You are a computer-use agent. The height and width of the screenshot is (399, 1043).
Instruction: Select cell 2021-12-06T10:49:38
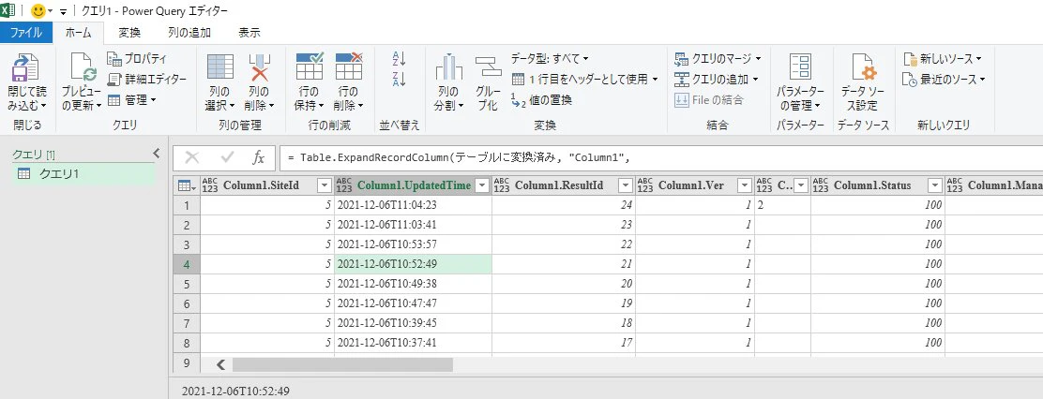point(413,284)
